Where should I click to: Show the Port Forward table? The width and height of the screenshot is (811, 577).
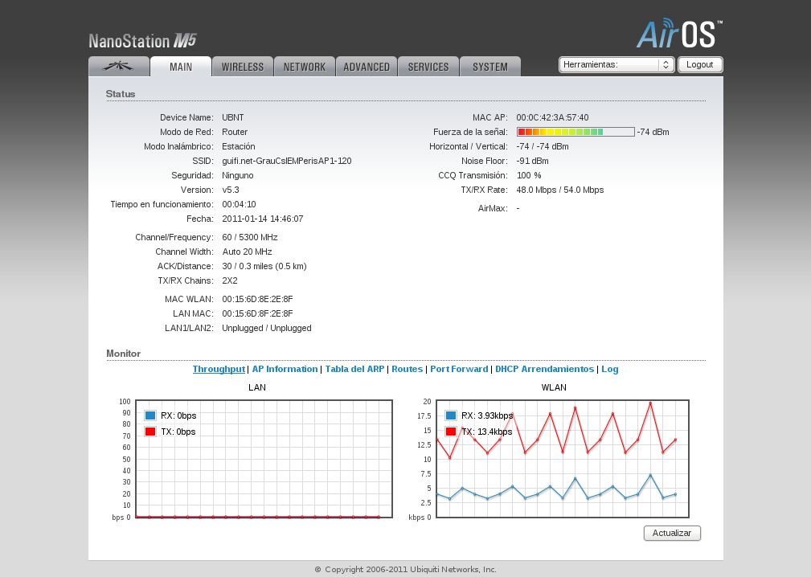tap(459, 369)
